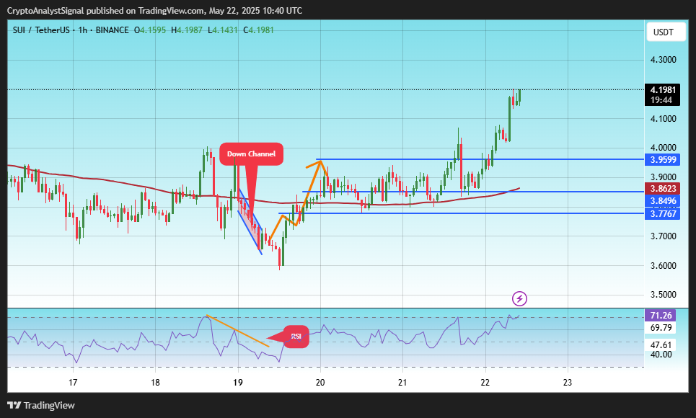696x418 pixels.
Task: Click the purple RSI value tag 71.26
Action: 661,316
